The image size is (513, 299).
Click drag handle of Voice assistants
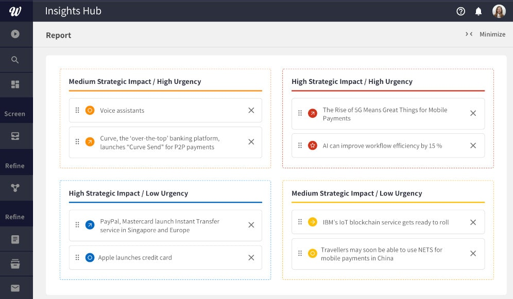click(x=77, y=110)
